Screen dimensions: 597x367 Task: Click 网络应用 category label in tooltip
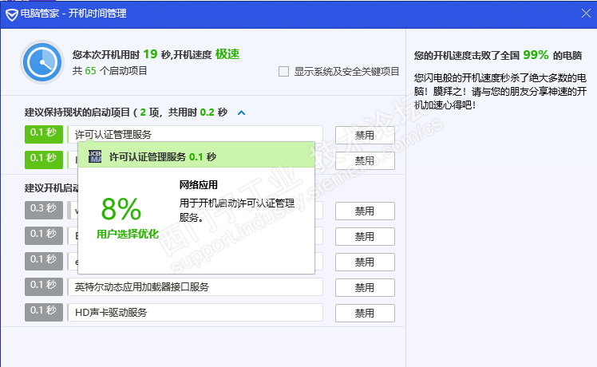[199, 185]
